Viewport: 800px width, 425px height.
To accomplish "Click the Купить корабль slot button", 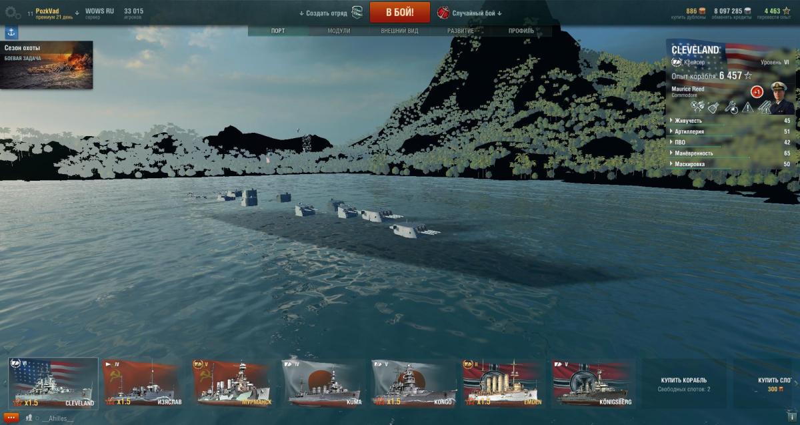I will tap(684, 384).
